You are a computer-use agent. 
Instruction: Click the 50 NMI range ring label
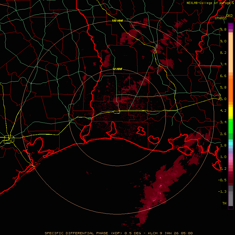[117, 69]
